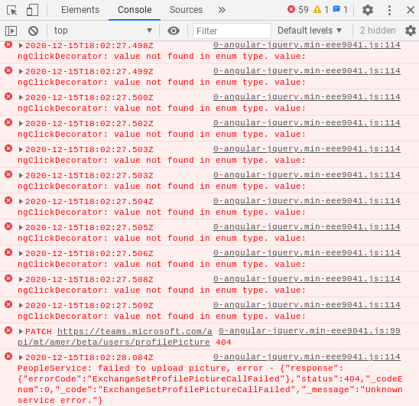419x406 pixels.
Task: Click error icon of 27.506Z message
Action: click(x=8, y=252)
